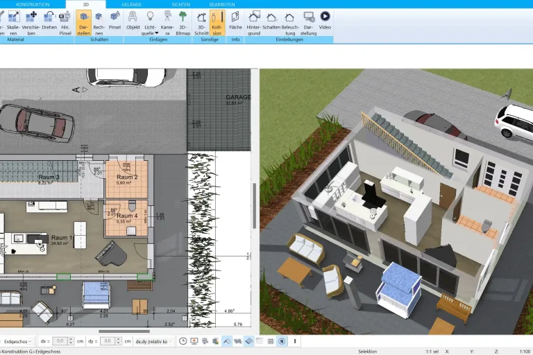Open Hintergrund settings
533x355 pixels.
(x=254, y=23)
